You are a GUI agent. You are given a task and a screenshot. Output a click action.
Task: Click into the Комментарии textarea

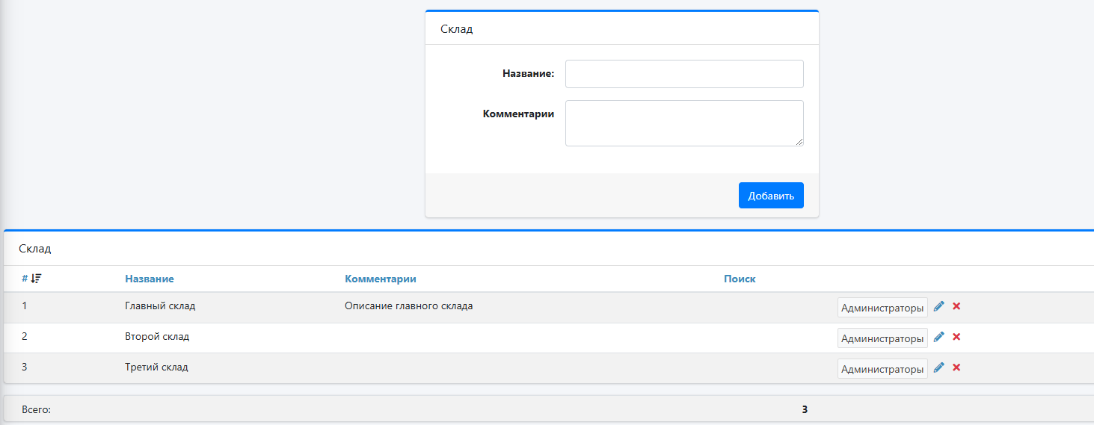pos(684,123)
